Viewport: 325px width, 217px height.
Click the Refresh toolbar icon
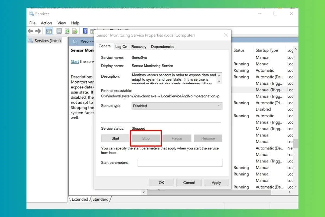pos(67,31)
